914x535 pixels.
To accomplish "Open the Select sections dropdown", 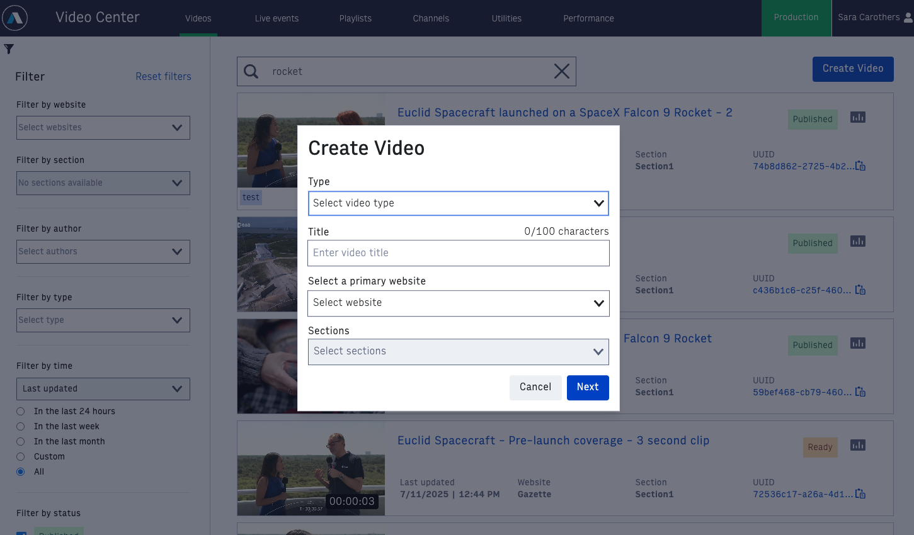I will 459,352.
